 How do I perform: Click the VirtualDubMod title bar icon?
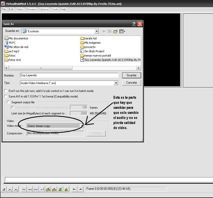pos(3,4)
